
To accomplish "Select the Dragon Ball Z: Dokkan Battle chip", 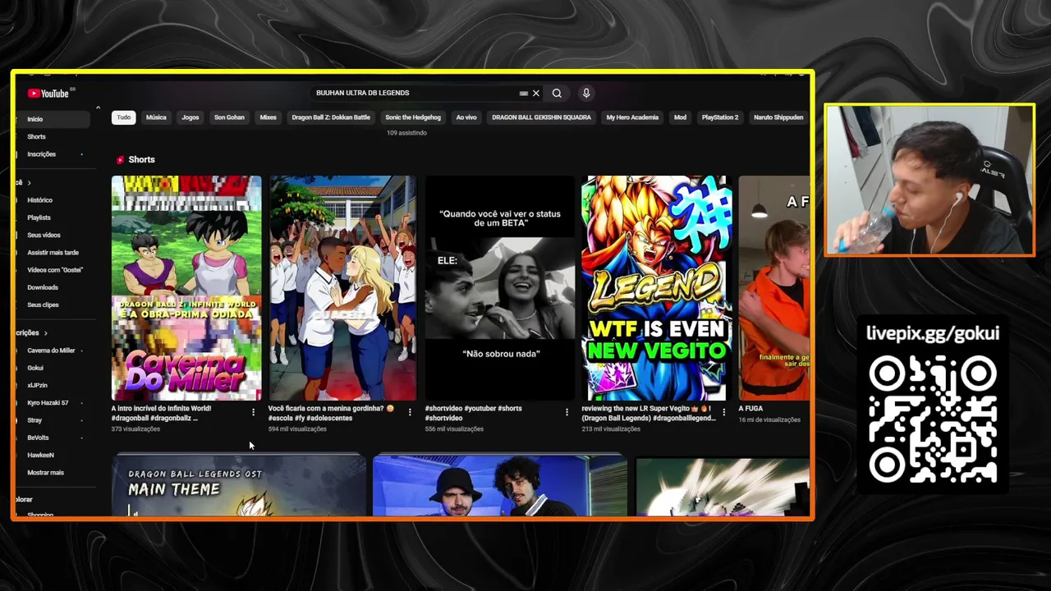I will [331, 117].
